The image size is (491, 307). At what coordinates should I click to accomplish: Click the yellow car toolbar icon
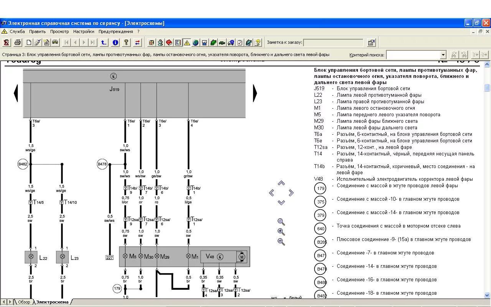pos(55,43)
